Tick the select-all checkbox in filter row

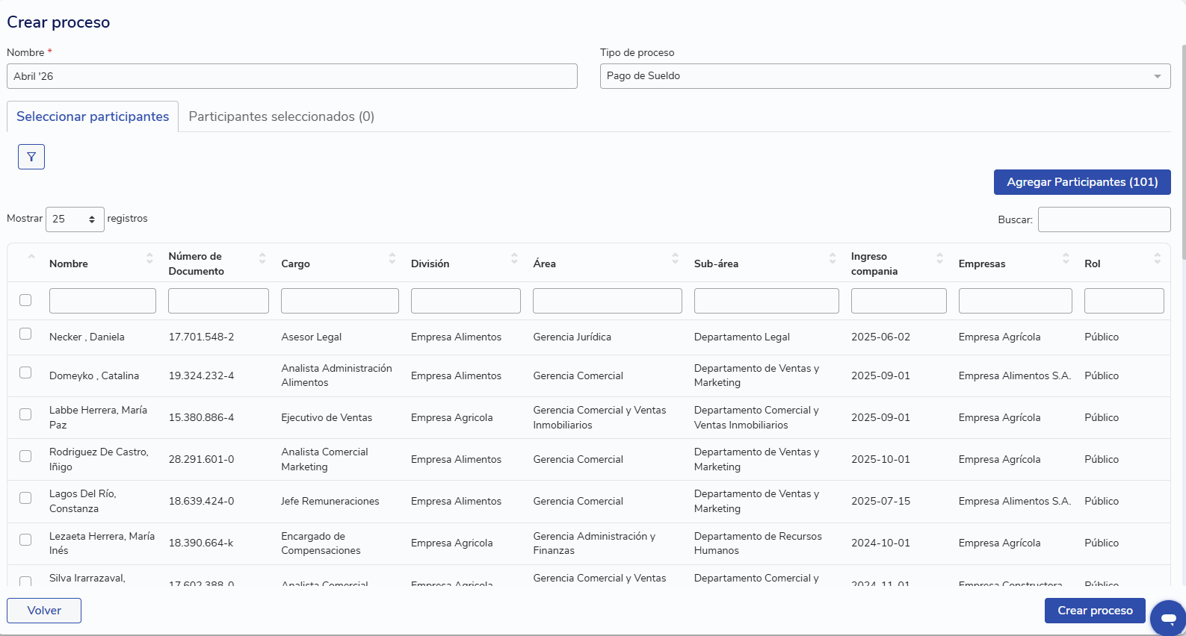click(25, 300)
